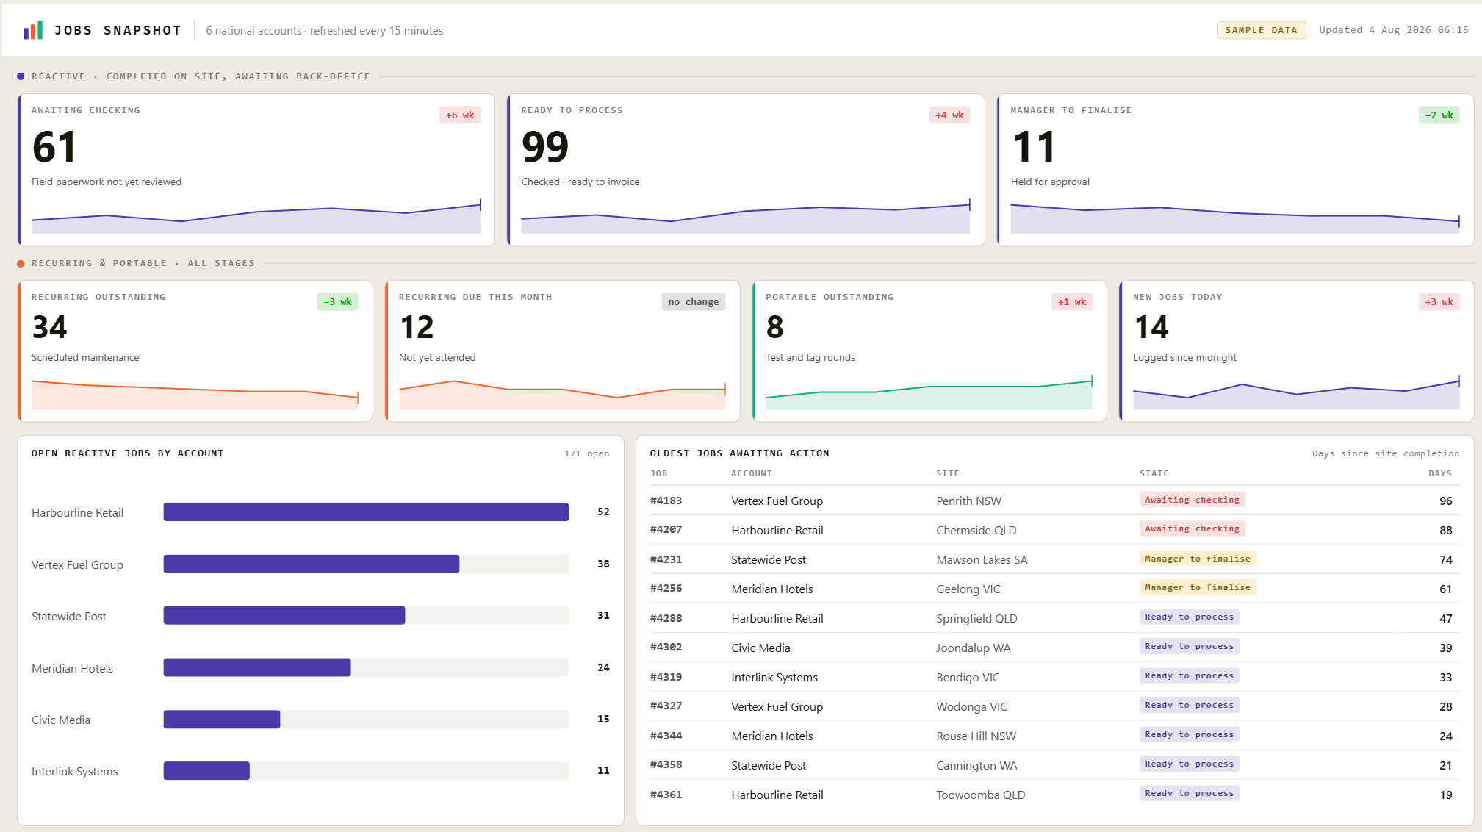
Task: Sort table by the DAYS column header
Action: (x=1440, y=473)
